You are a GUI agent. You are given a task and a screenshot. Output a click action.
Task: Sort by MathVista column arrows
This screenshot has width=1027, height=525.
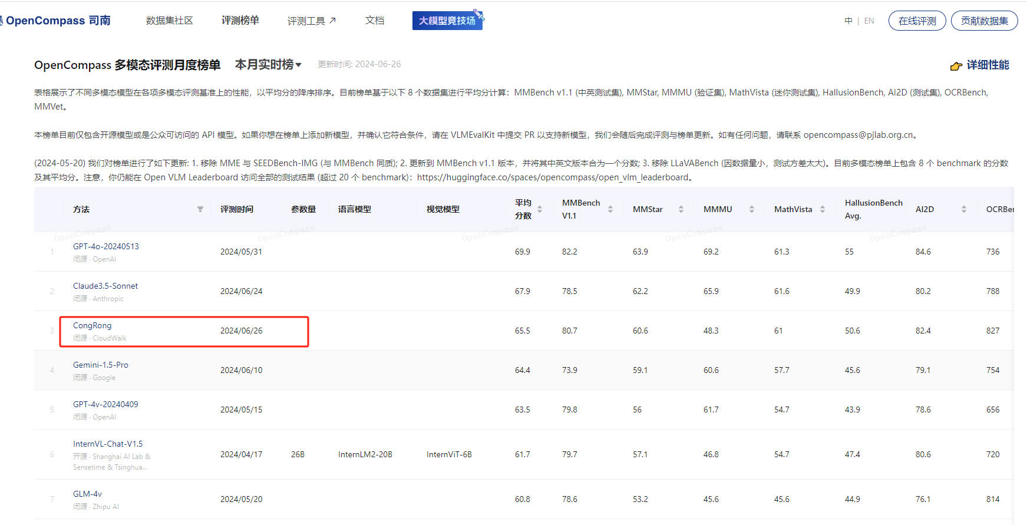(x=823, y=209)
